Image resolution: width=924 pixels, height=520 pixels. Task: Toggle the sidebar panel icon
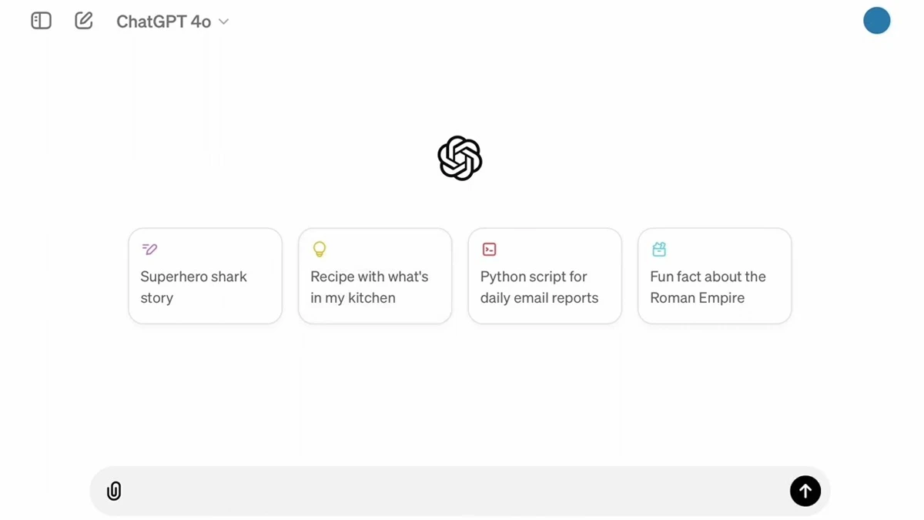41,21
